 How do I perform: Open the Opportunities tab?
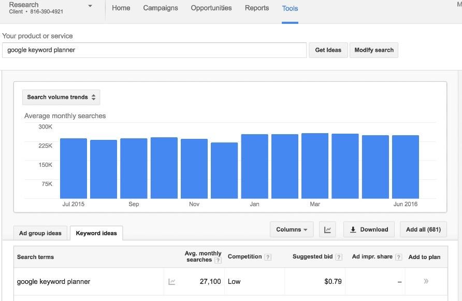pos(211,8)
